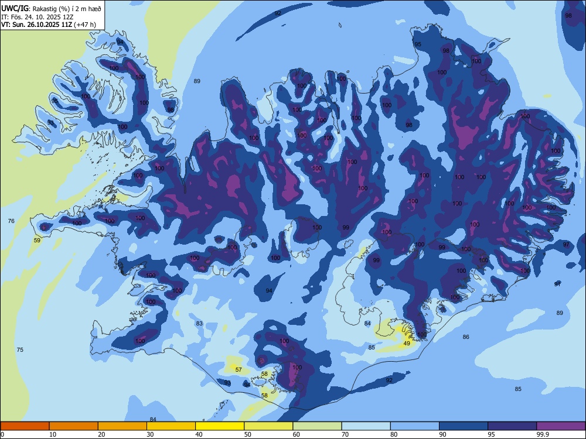This screenshot has height=439, width=586.
Task: Select the purple legend swatch above 99.9
Action: click(x=561, y=426)
